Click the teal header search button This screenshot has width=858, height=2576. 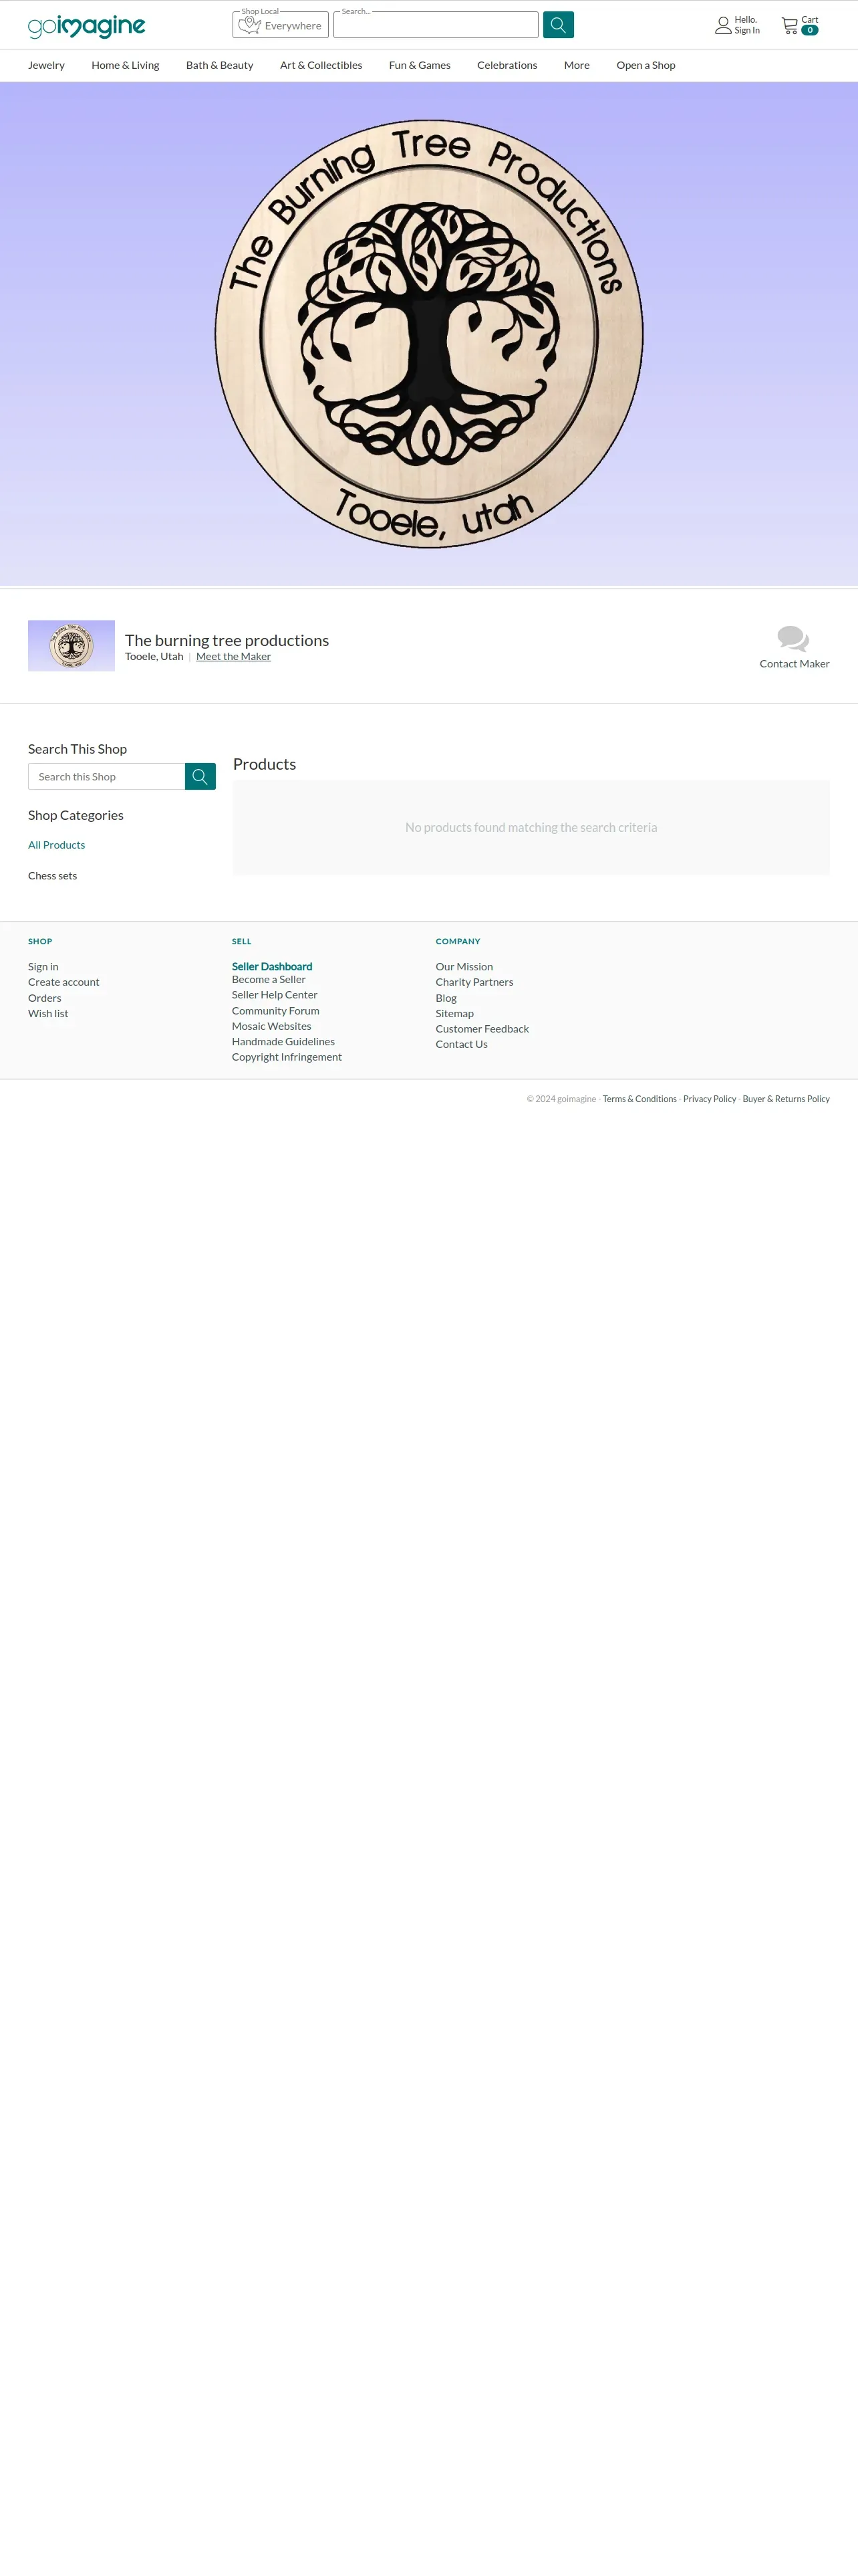click(x=559, y=25)
